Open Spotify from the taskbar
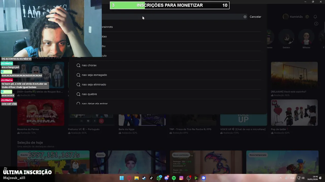 [174, 178]
